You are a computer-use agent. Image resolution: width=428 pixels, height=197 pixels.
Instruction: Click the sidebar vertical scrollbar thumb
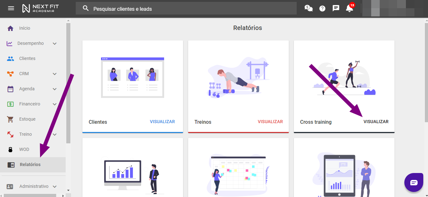68,83
